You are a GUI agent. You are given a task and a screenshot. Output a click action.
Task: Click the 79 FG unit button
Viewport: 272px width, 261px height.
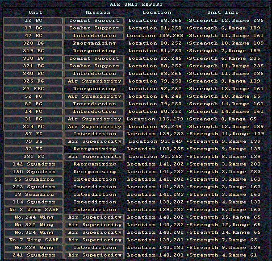tap(33, 142)
